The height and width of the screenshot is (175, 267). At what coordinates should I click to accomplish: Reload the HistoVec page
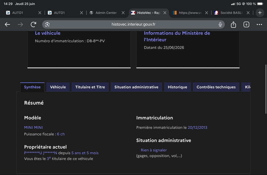click(x=33, y=24)
